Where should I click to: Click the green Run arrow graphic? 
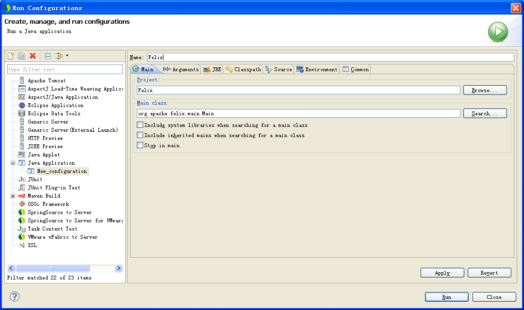(498, 31)
